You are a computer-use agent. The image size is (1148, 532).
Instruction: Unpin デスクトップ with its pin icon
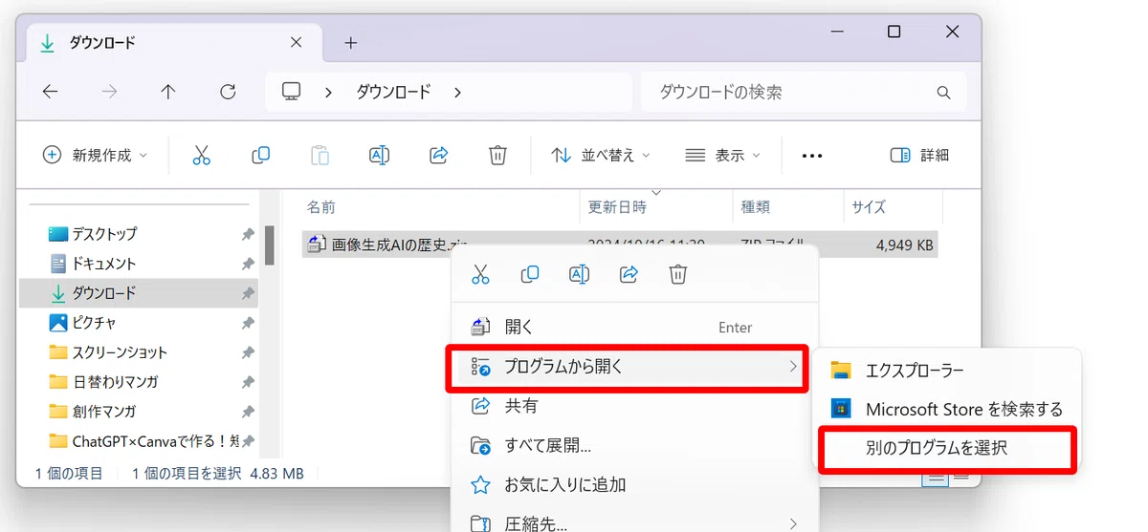pyautogui.click(x=248, y=234)
